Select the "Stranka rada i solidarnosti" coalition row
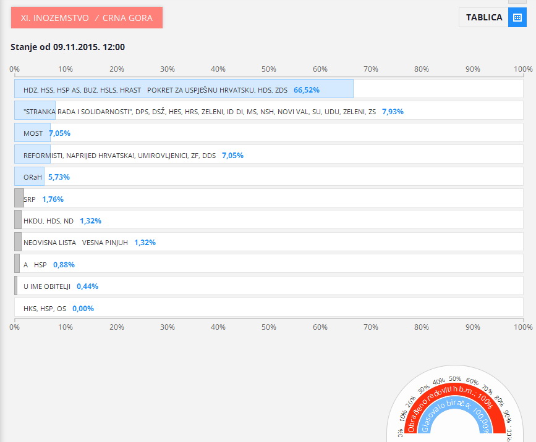536x442 pixels. 199,112
